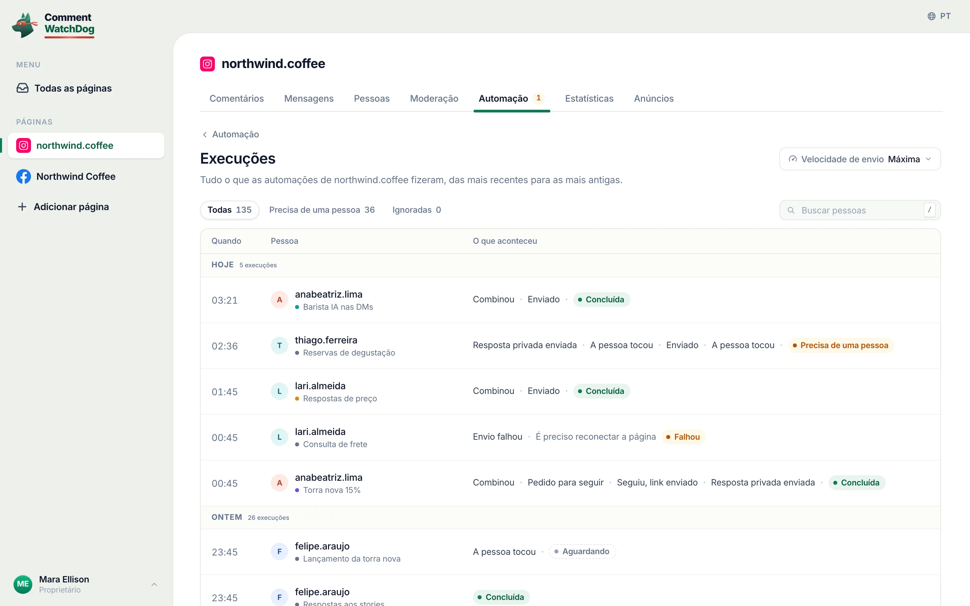Click the Comment WatchDog dog logo
Image resolution: width=970 pixels, height=606 pixels.
(x=25, y=25)
